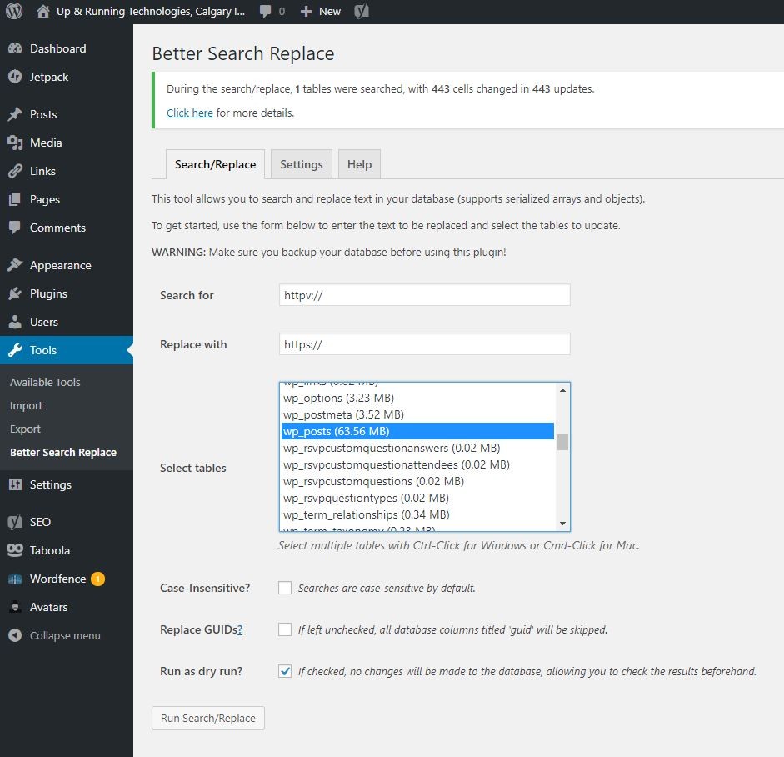
Task: Click the Taboola icon in sidebar
Action: (15, 550)
